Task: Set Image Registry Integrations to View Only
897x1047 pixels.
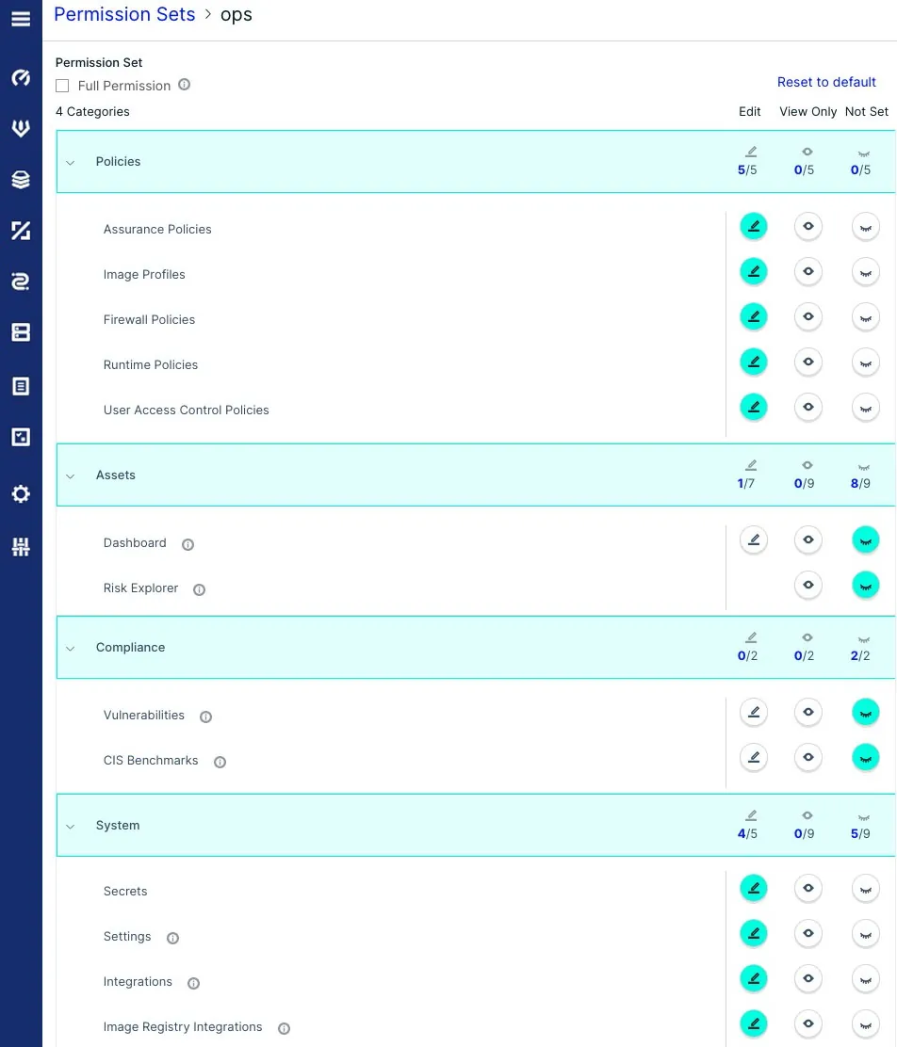Action: tap(808, 1023)
